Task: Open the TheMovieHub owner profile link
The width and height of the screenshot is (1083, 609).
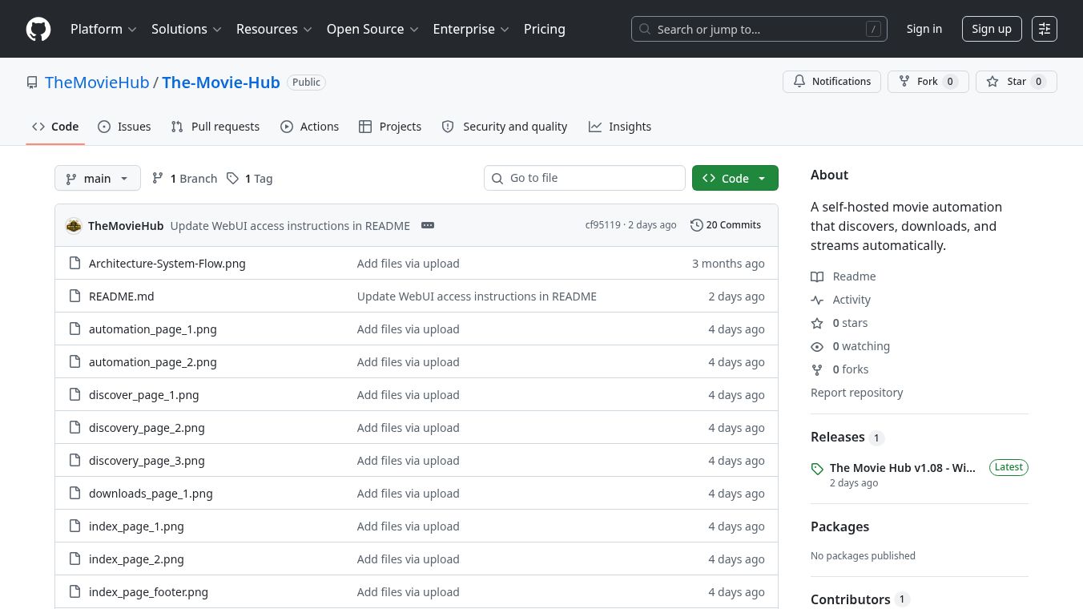Action: tap(97, 83)
